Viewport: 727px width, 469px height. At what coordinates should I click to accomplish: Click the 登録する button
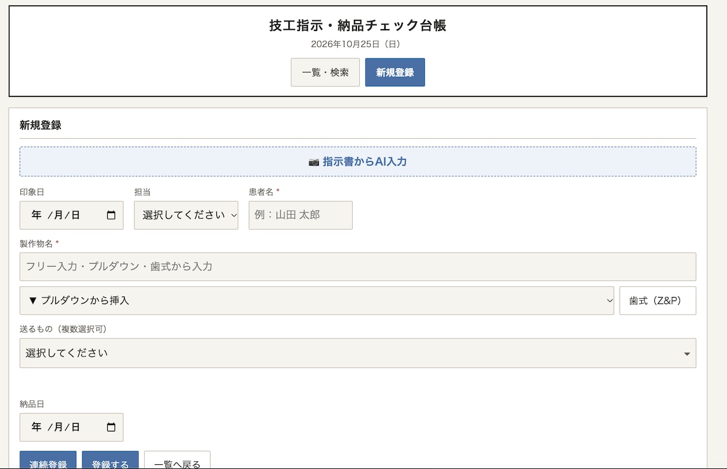110,459
